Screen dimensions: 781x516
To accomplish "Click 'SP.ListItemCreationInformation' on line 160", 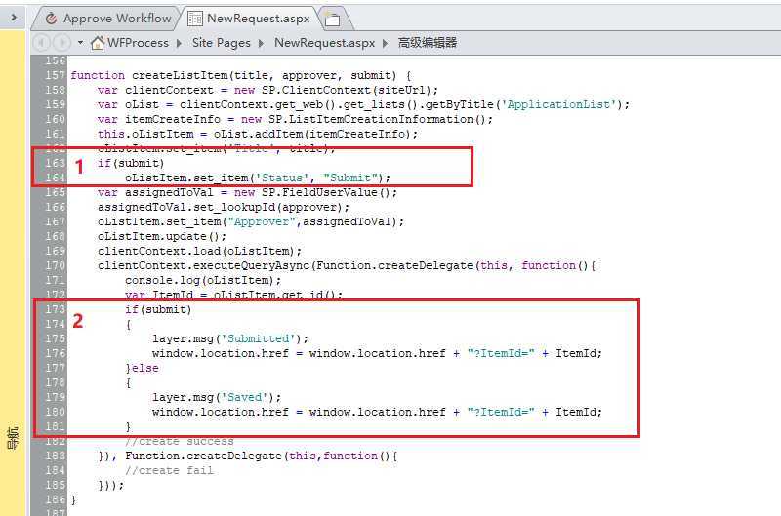I will pos(371,119).
